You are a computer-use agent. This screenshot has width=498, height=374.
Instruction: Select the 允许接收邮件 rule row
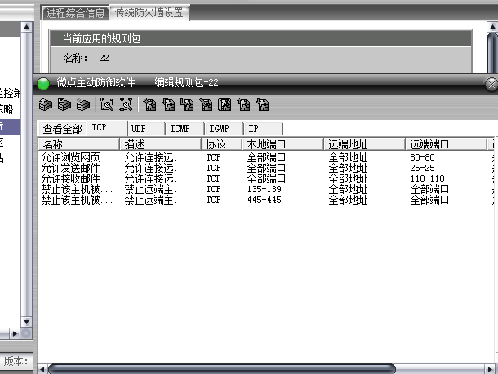pos(266,178)
